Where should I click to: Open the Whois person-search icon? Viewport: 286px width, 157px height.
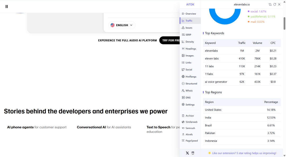click(183, 90)
